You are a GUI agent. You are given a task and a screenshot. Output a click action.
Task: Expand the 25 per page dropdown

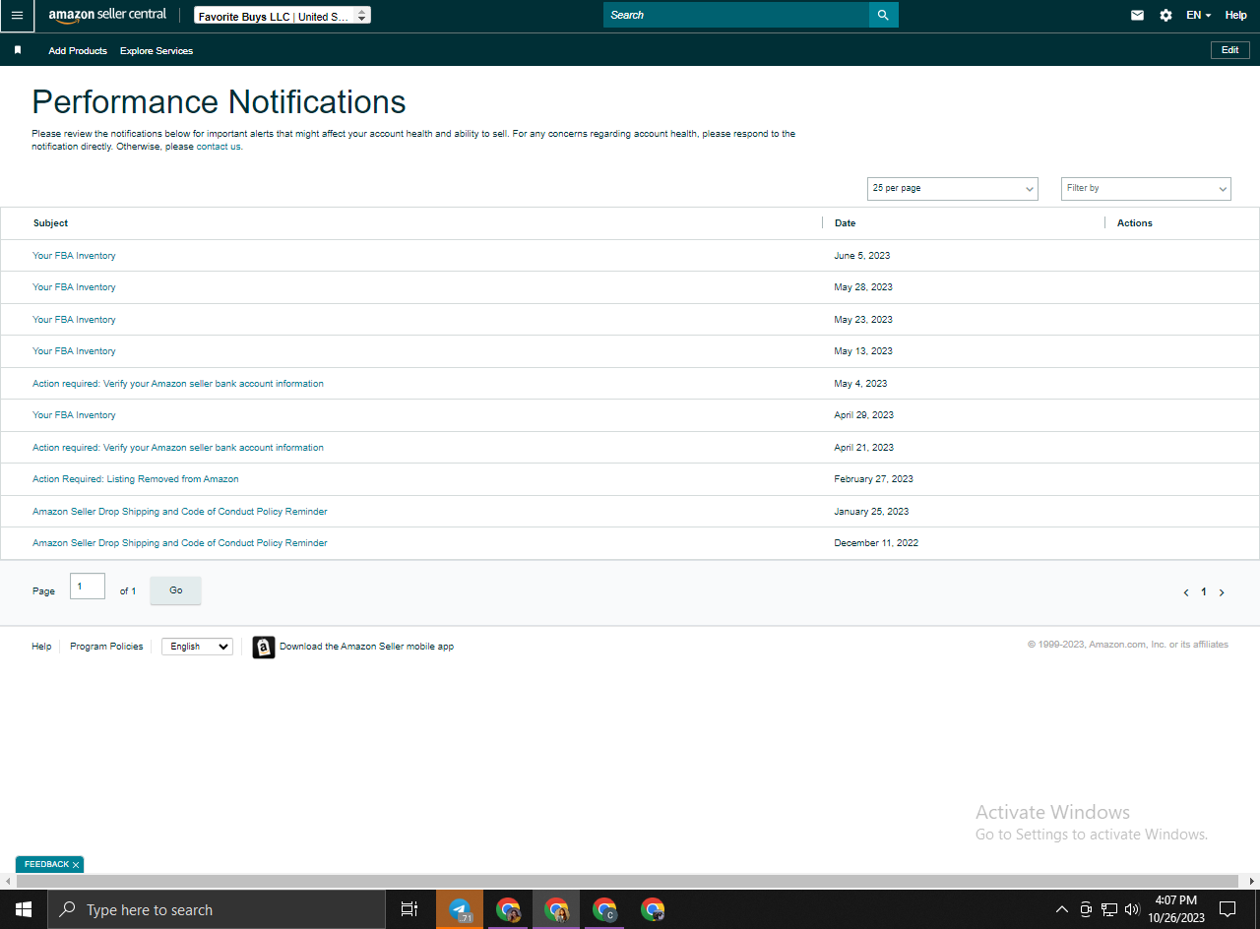tap(953, 188)
